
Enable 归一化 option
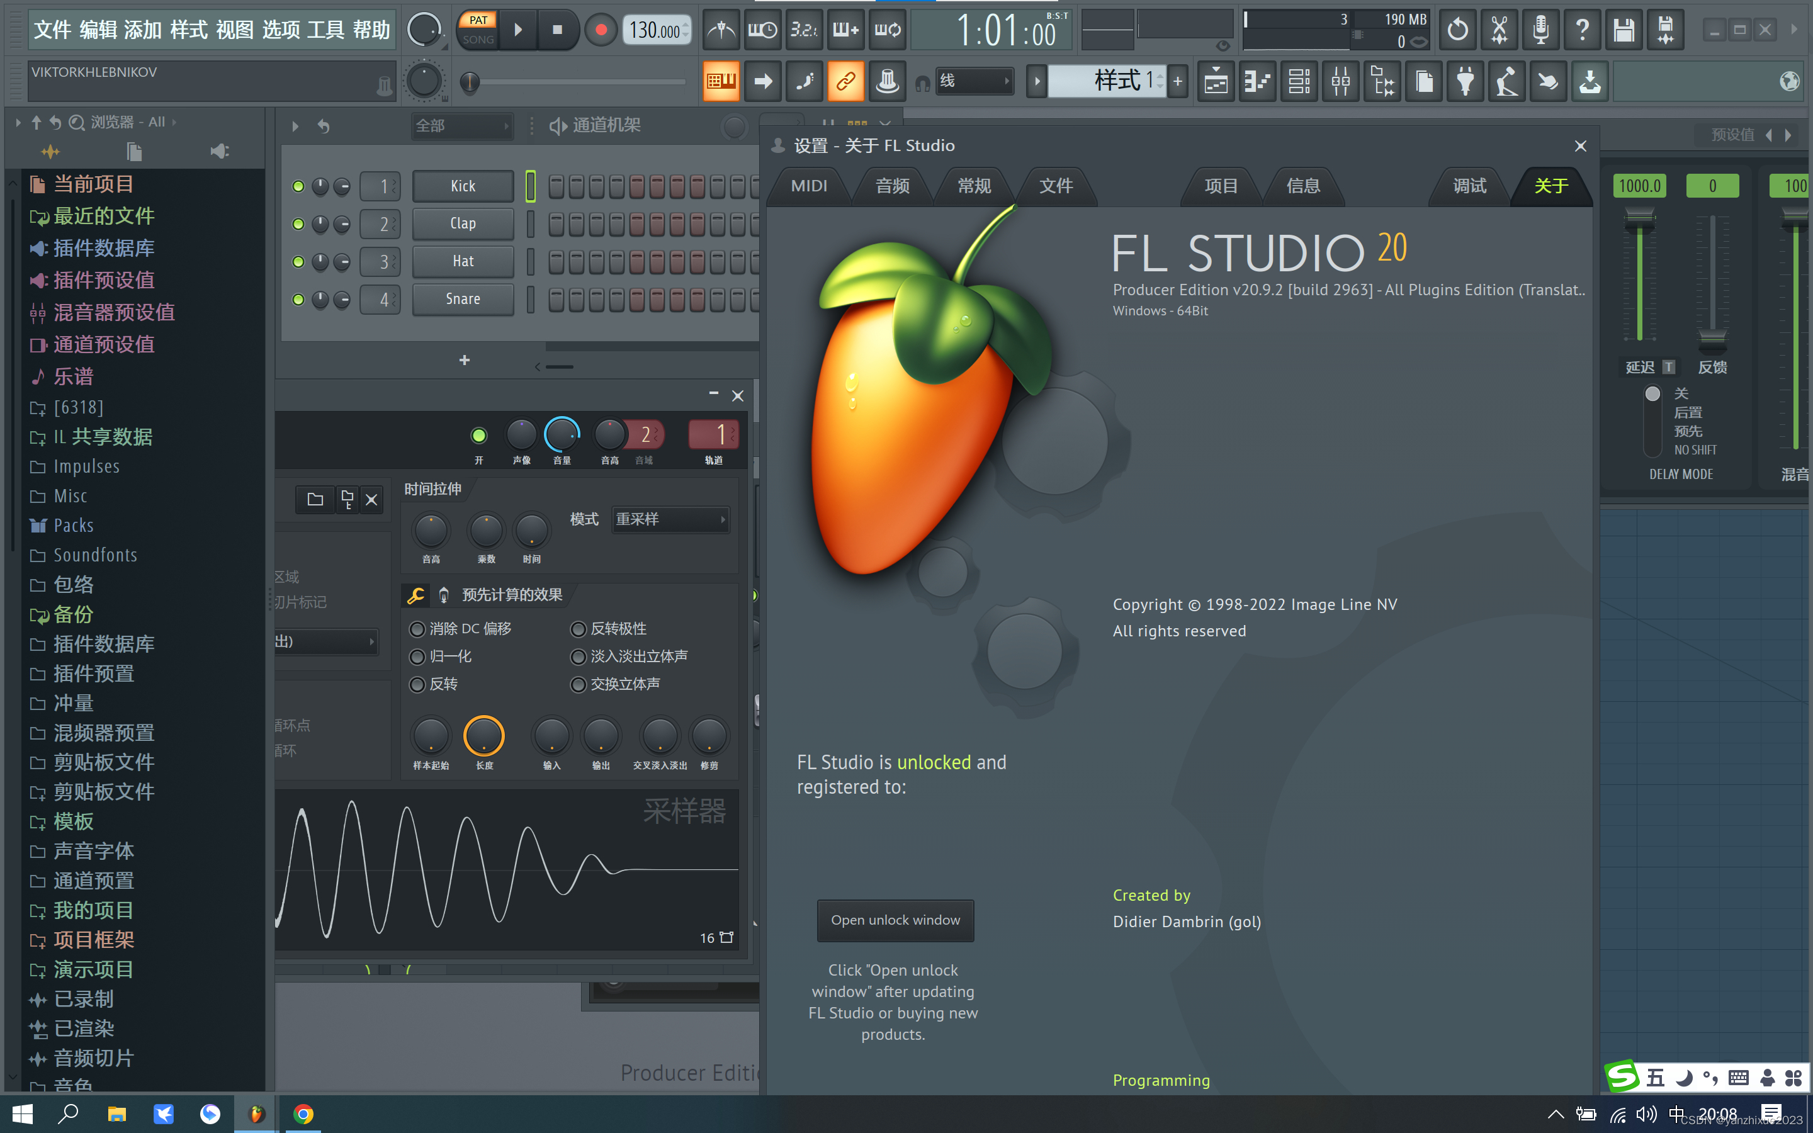point(417,657)
